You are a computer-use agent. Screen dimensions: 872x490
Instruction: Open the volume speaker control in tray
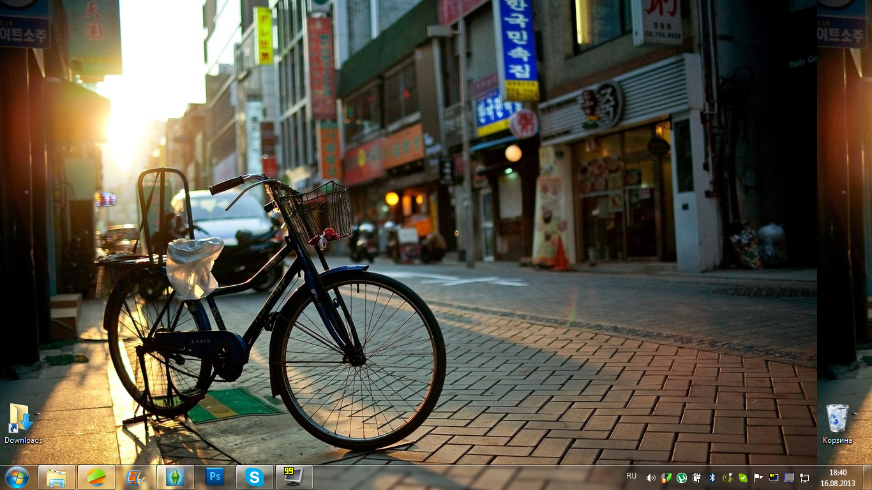pyautogui.click(x=650, y=478)
